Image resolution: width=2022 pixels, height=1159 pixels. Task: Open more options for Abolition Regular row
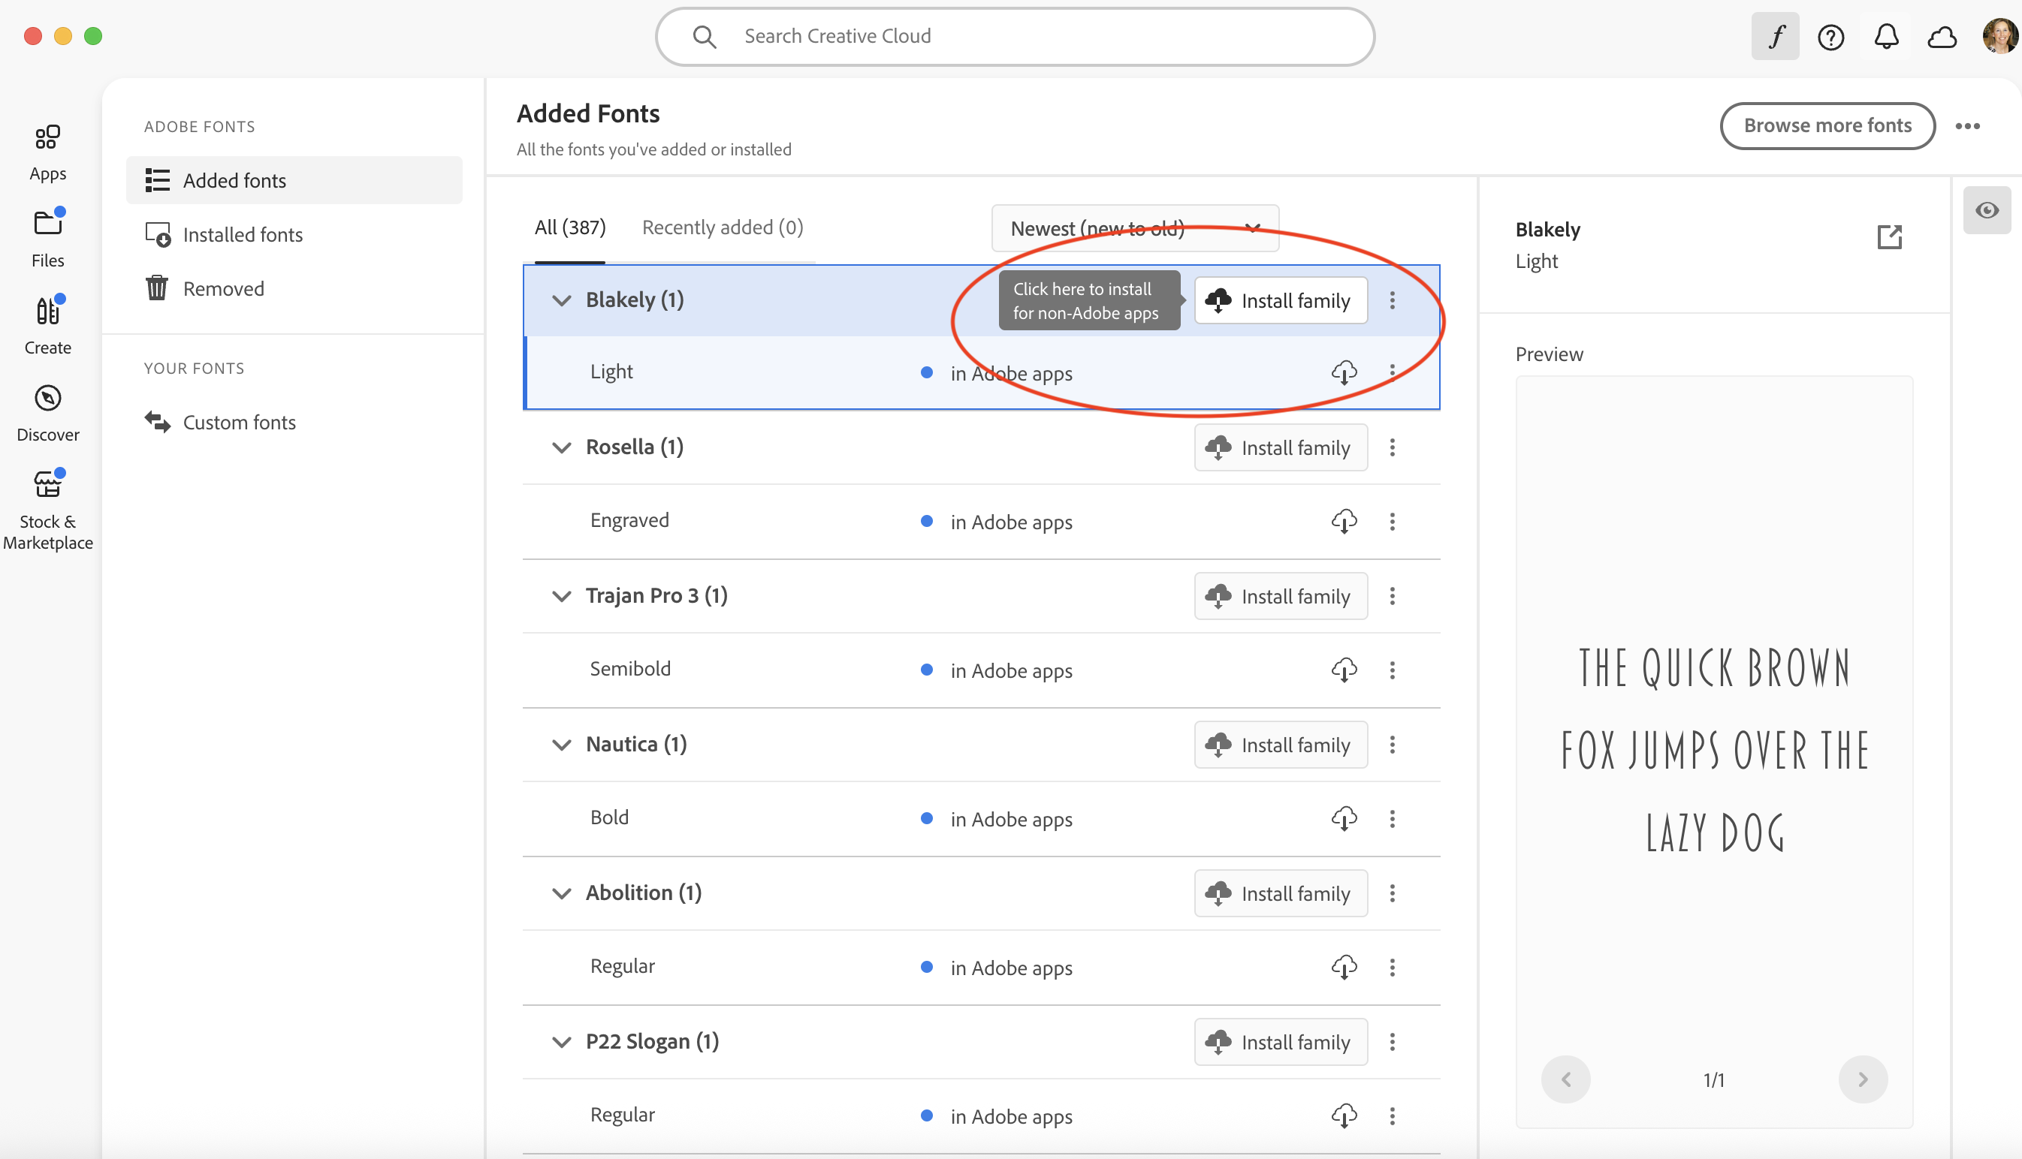[1392, 967]
